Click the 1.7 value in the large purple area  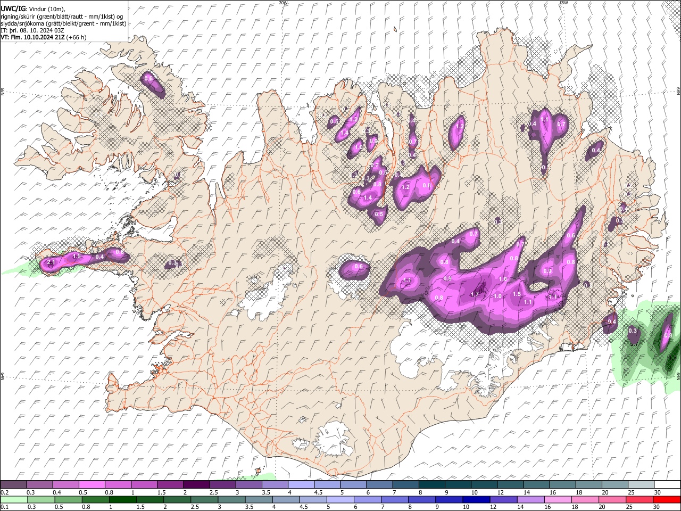coord(475,294)
